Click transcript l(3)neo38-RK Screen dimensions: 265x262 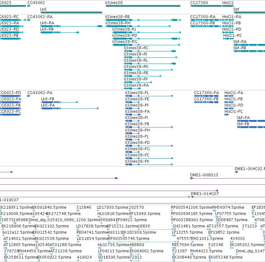(x=136, y=67)
